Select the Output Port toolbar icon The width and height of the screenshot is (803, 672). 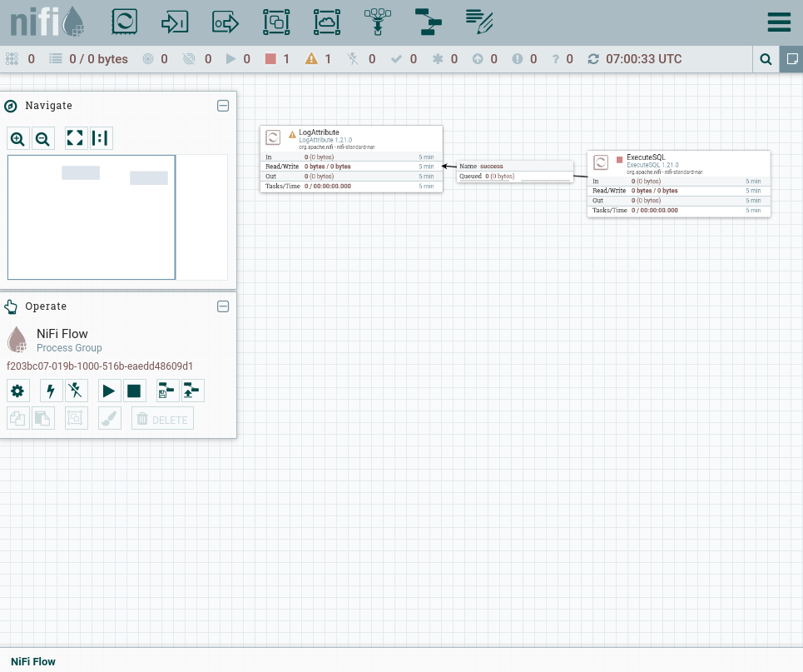tap(226, 22)
